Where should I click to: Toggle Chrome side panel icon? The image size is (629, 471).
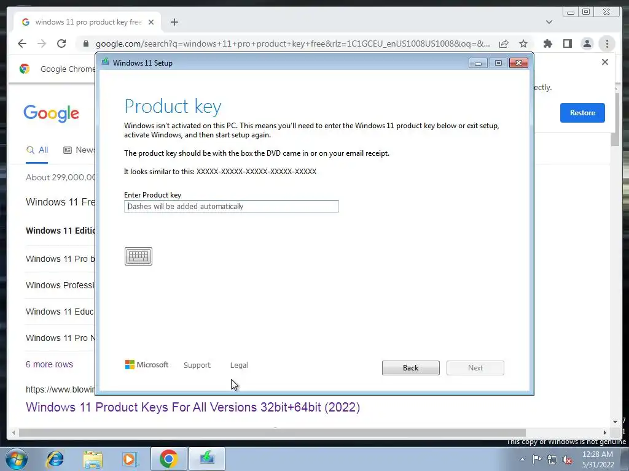point(567,44)
